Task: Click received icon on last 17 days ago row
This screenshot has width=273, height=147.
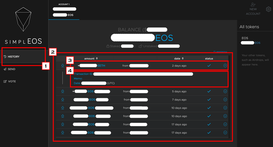Action: pyautogui.click(x=63, y=132)
